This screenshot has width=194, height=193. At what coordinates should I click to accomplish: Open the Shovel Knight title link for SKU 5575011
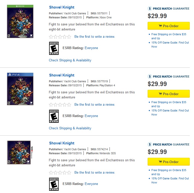[x=62, y=7]
